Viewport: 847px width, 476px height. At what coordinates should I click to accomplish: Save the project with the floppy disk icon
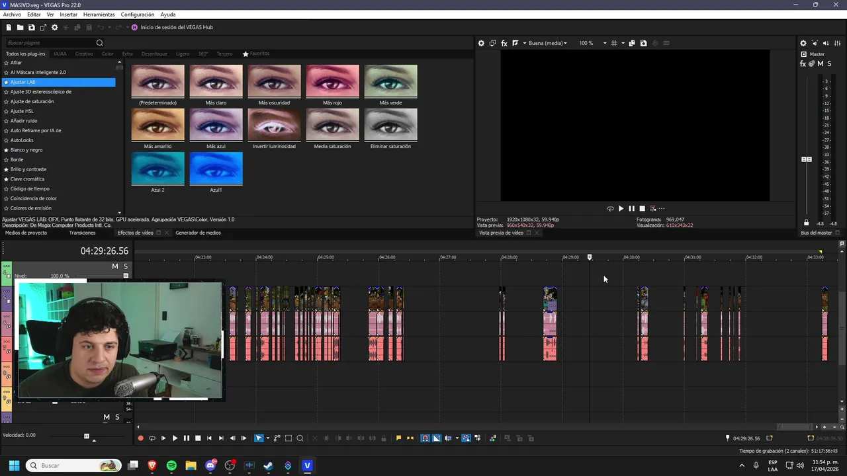pyautogui.click(x=31, y=27)
